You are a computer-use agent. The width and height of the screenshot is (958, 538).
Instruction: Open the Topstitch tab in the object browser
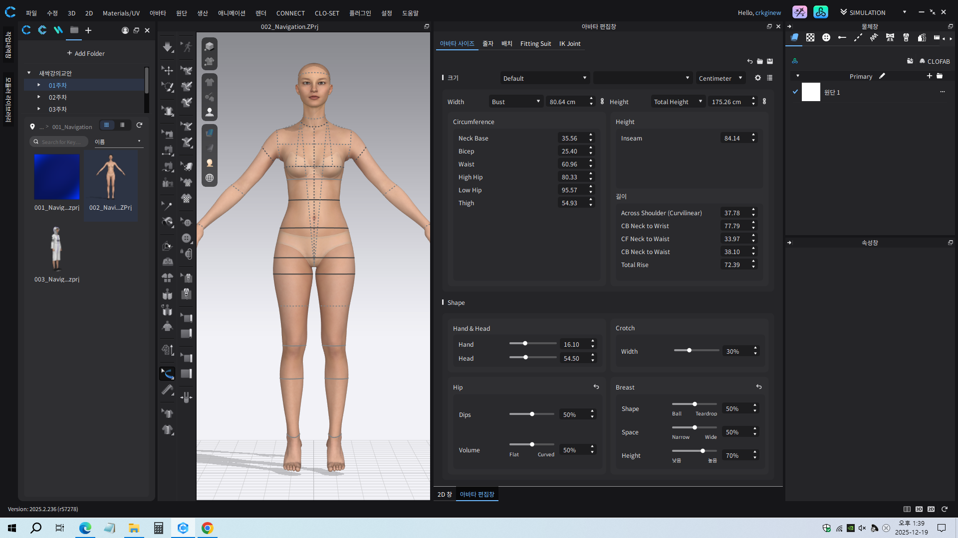click(x=858, y=37)
